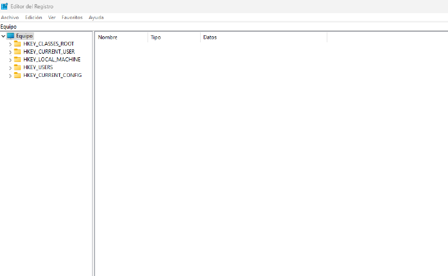Click folder icon of HKEY_CLASSES_ROOT
This screenshot has width=448, height=276.
pyautogui.click(x=17, y=44)
